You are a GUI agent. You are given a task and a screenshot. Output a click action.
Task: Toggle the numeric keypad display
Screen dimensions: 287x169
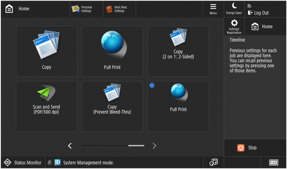click(x=274, y=162)
